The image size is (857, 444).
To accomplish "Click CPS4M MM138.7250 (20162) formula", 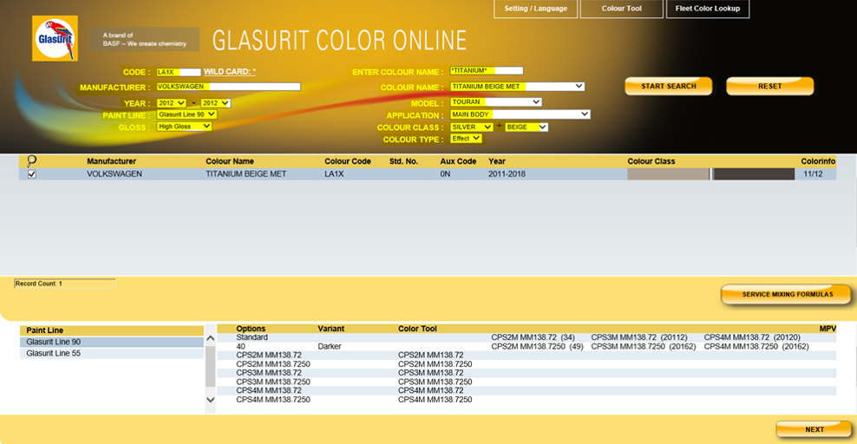I will (756, 346).
